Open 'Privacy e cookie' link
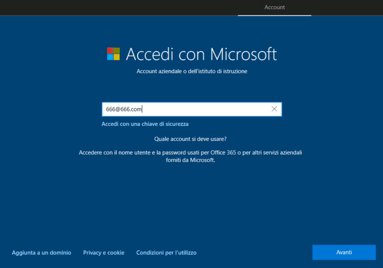Image resolution: width=383 pixels, height=268 pixels. pyautogui.click(x=103, y=253)
